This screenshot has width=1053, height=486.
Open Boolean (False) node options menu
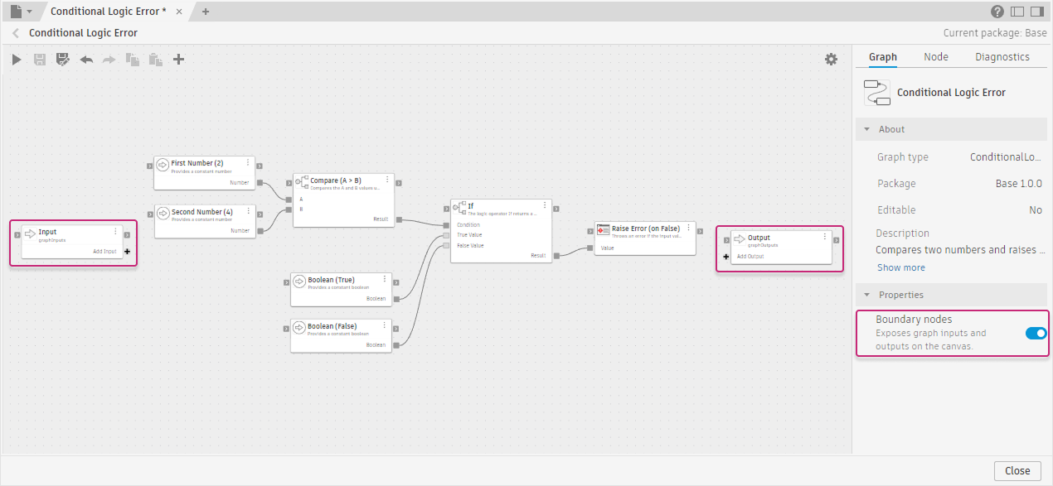(x=384, y=325)
